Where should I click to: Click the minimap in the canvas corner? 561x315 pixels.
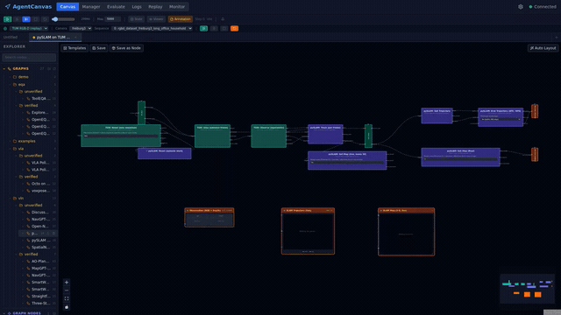527,289
